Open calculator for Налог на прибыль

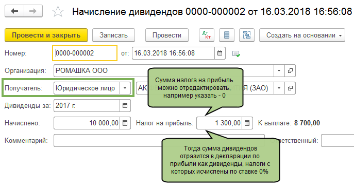click(247, 123)
